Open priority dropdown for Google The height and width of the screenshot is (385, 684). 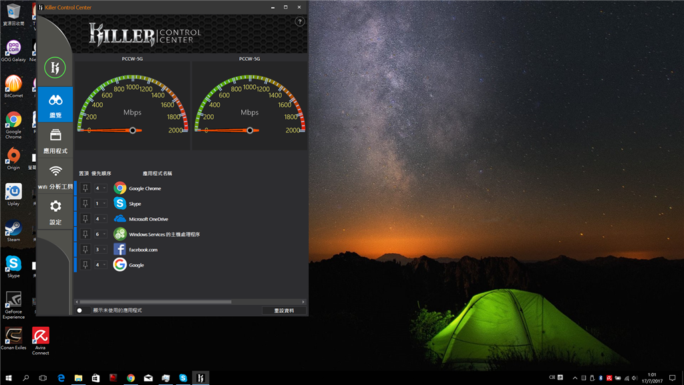(x=100, y=265)
